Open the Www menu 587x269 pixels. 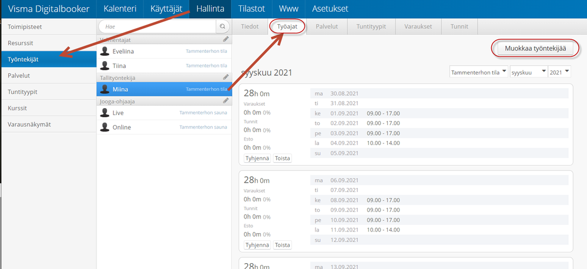click(x=289, y=9)
